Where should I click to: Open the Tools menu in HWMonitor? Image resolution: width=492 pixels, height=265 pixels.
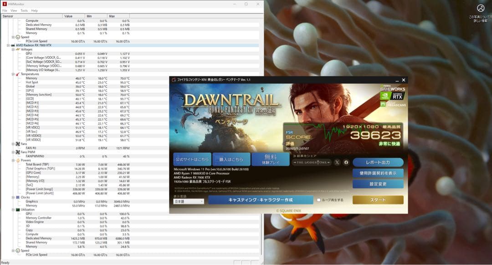24,10
